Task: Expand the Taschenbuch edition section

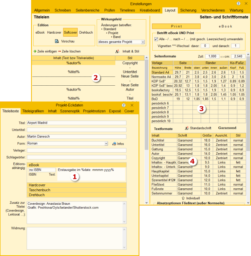Action: coord(76,190)
